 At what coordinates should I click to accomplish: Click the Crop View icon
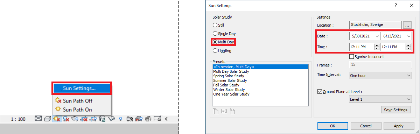[84, 119]
